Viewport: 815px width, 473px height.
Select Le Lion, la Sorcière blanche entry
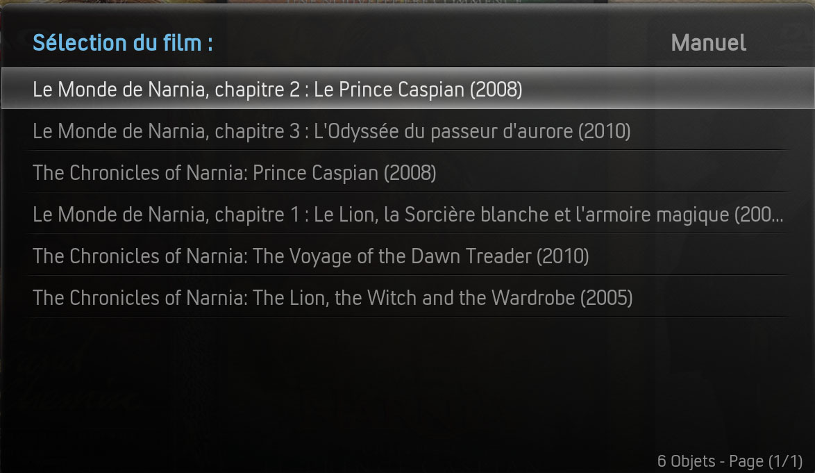[407, 215]
